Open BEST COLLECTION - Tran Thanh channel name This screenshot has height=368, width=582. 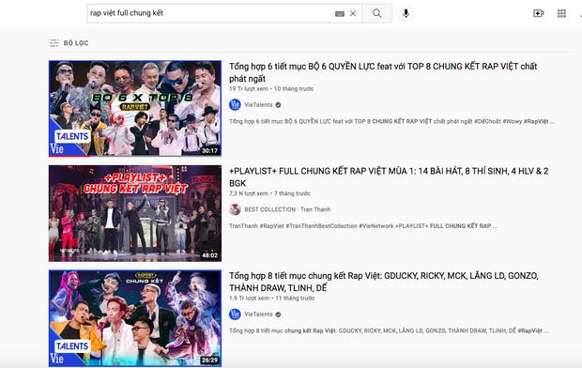point(287,209)
